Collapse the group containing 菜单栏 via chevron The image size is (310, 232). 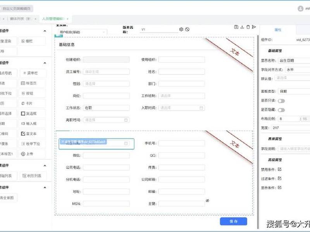point(45,63)
